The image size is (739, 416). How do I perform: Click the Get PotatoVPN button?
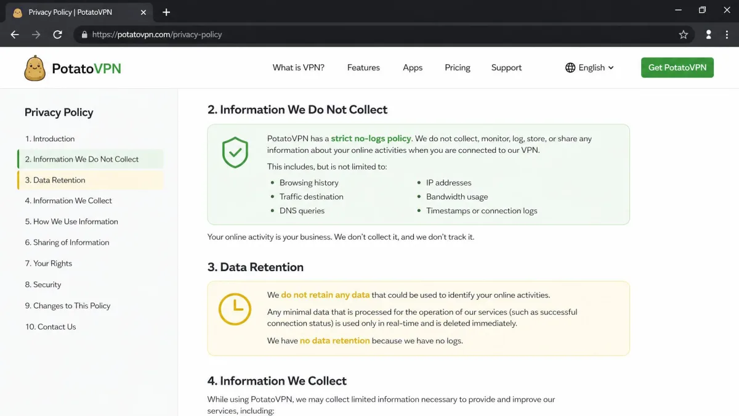click(677, 68)
